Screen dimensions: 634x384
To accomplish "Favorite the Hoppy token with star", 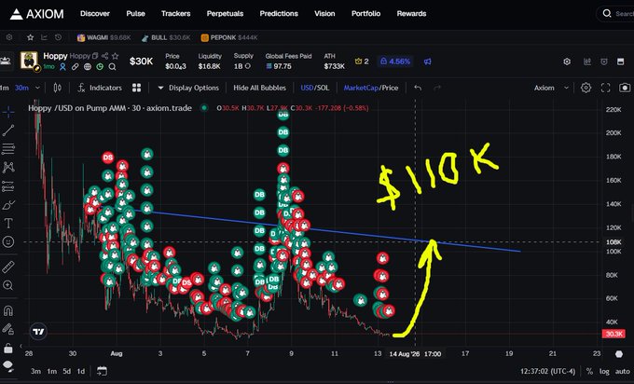I will [x=116, y=56].
